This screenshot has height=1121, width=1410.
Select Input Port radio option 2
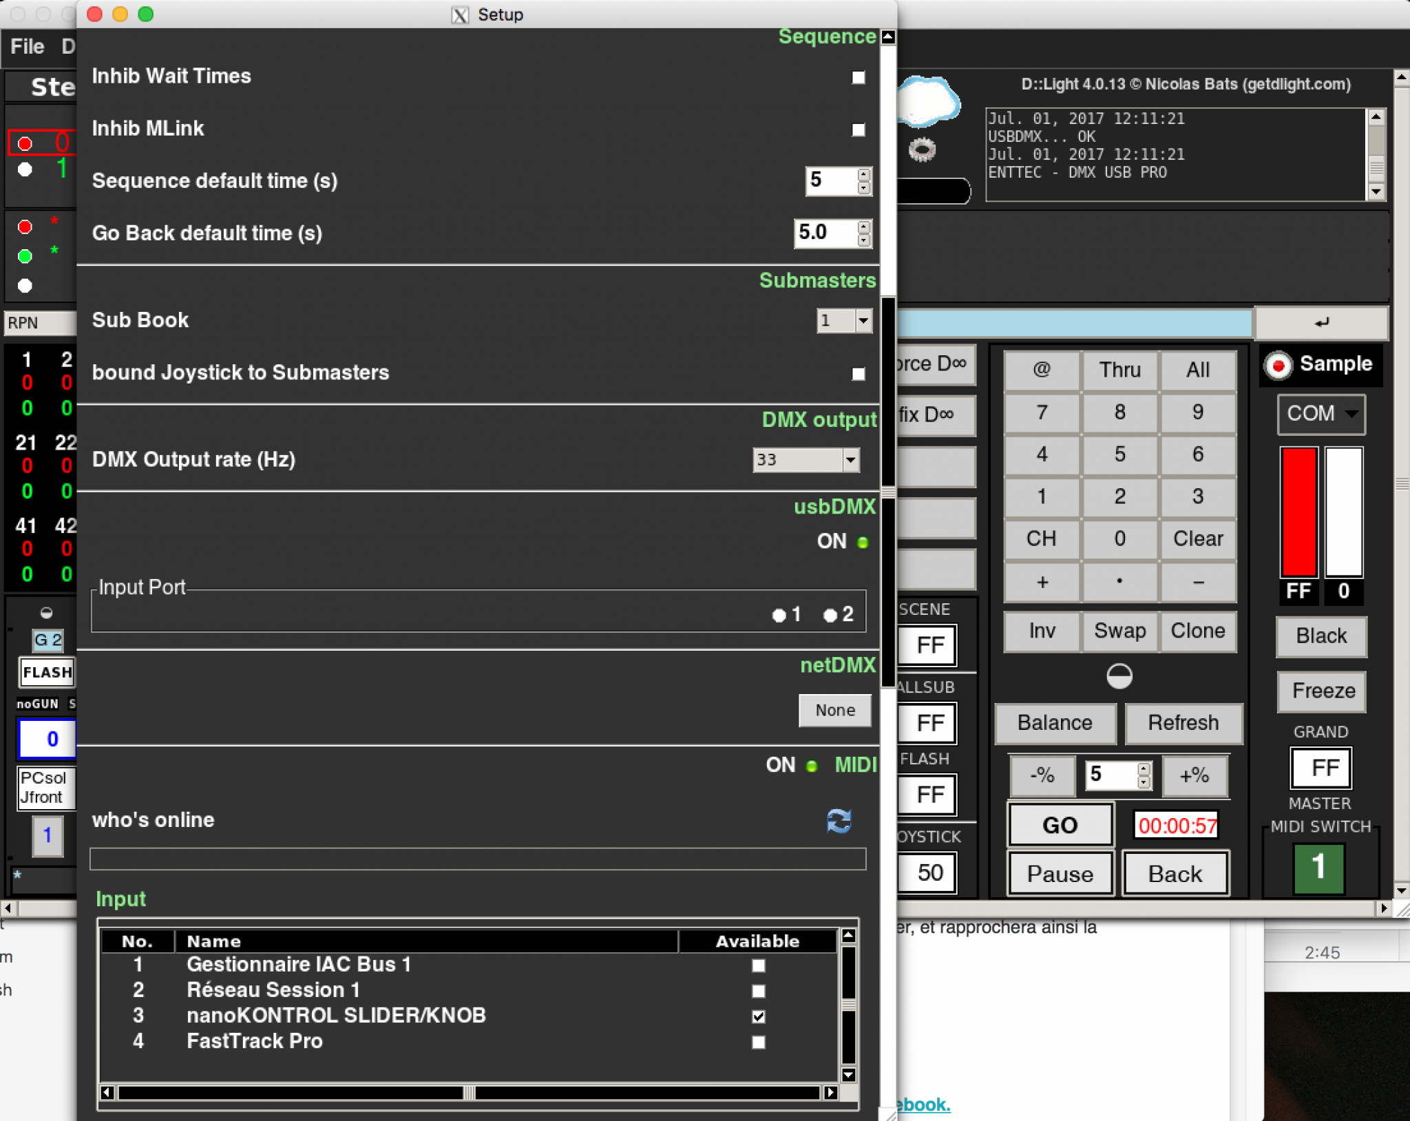(830, 615)
